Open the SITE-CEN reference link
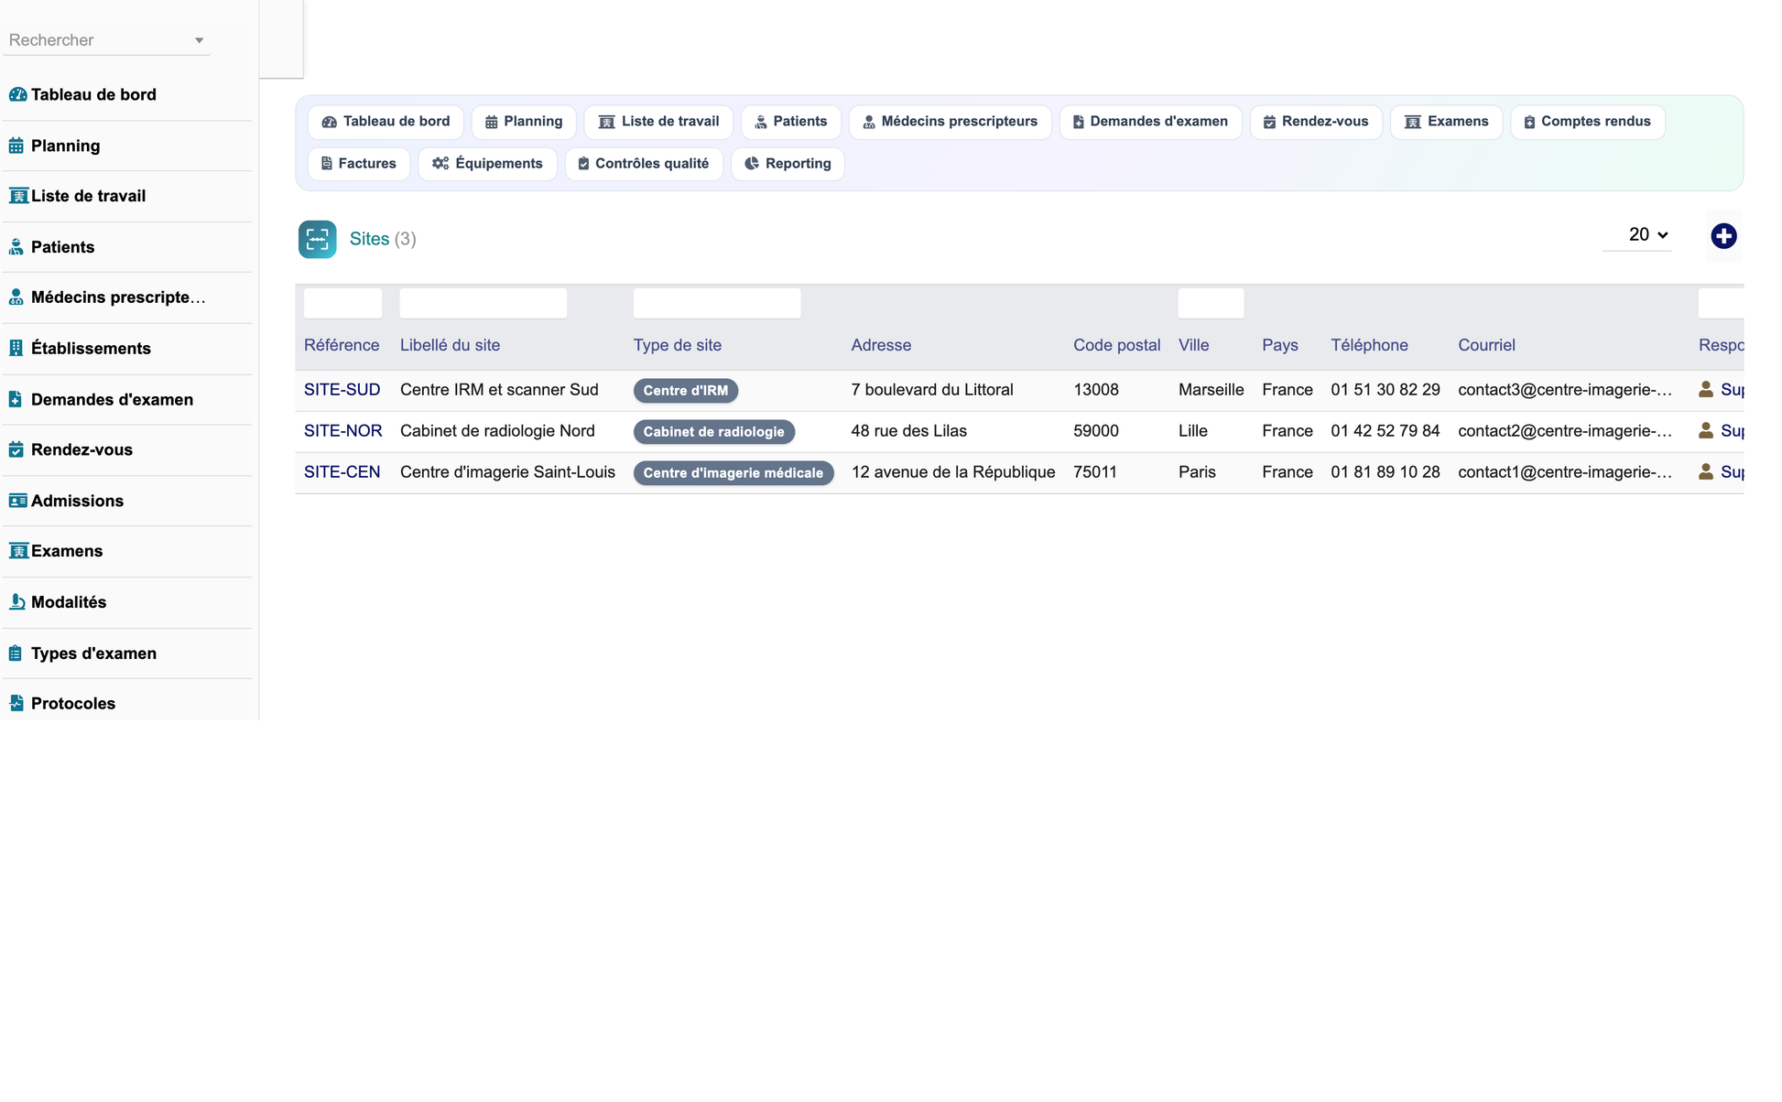The width and height of the screenshot is (1782, 1102). coord(342,472)
